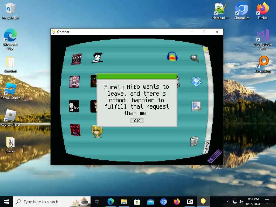Open Mail from the taskbar
Screen dimensions: 276x207
point(150,202)
